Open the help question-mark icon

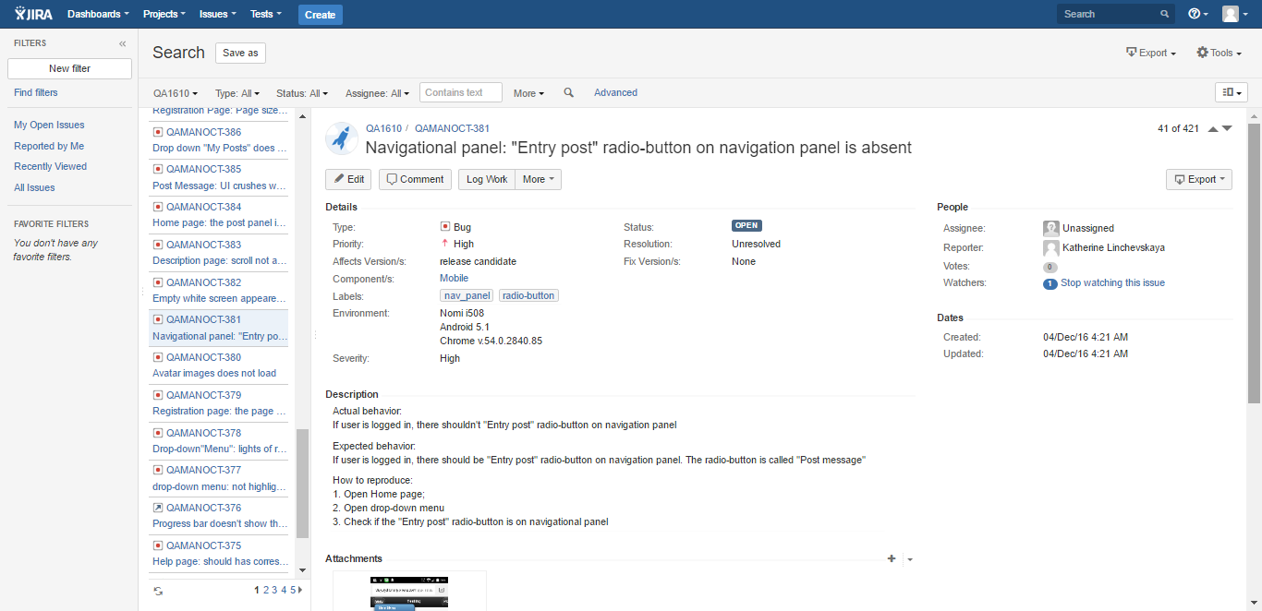[1194, 14]
